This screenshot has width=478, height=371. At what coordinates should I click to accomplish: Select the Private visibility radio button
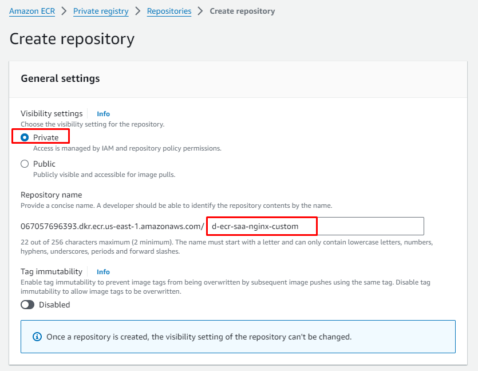coord(25,137)
